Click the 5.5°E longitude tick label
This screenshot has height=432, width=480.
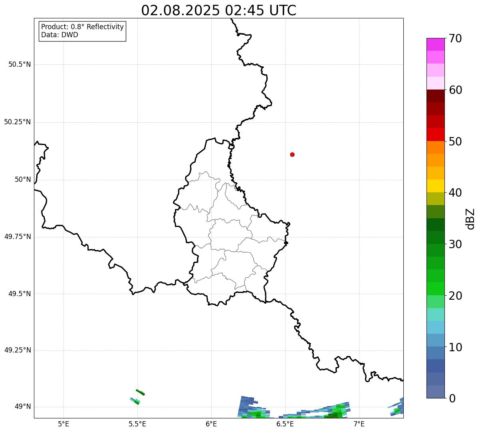(x=137, y=424)
